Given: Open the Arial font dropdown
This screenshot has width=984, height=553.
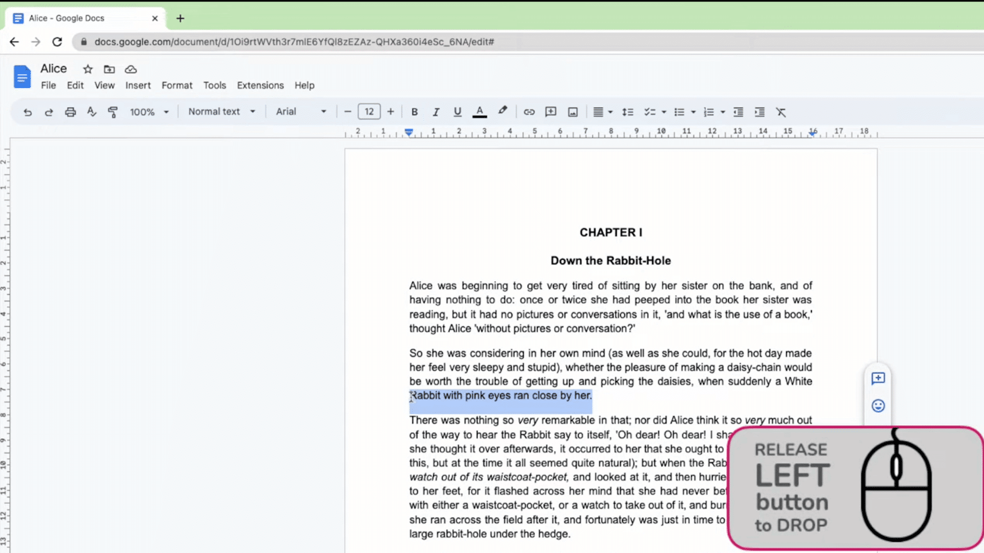Looking at the screenshot, I should [x=301, y=112].
